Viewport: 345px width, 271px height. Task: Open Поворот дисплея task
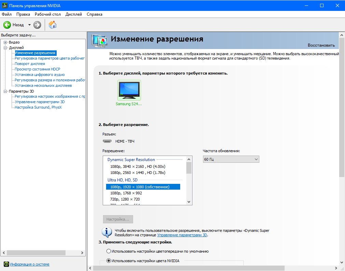(x=30, y=64)
